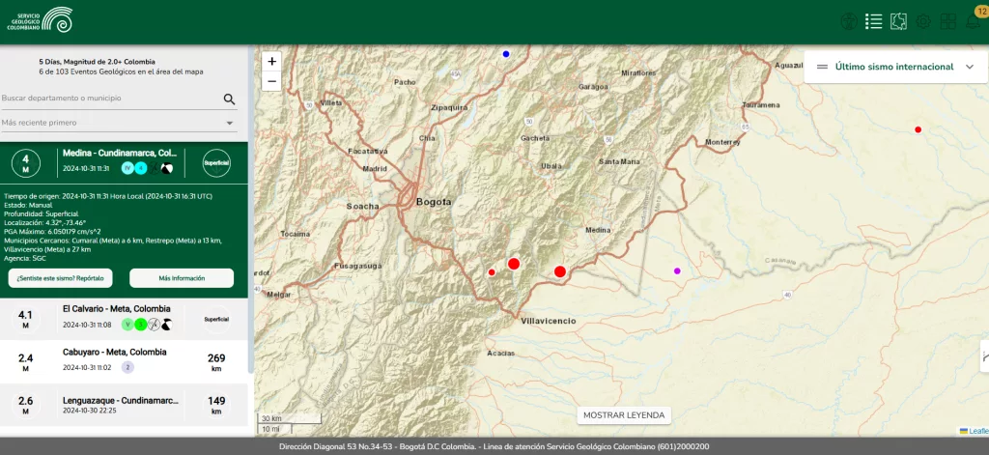Click the '¿Sentiste este sismo? Repórtalo' button
Image resolution: width=989 pixels, height=455 pixels.
60,278
